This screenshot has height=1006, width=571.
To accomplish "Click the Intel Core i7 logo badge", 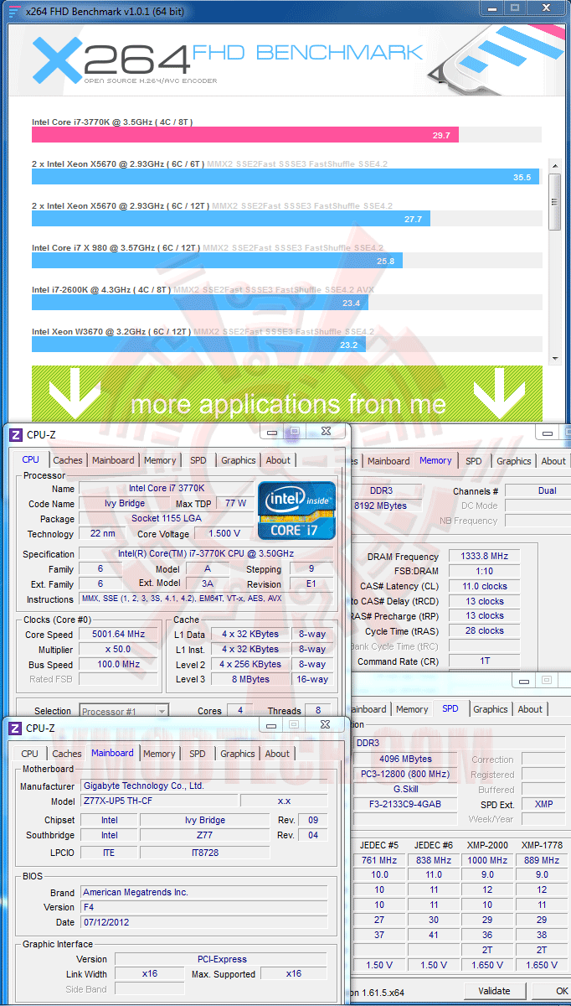I will point(297,510).
